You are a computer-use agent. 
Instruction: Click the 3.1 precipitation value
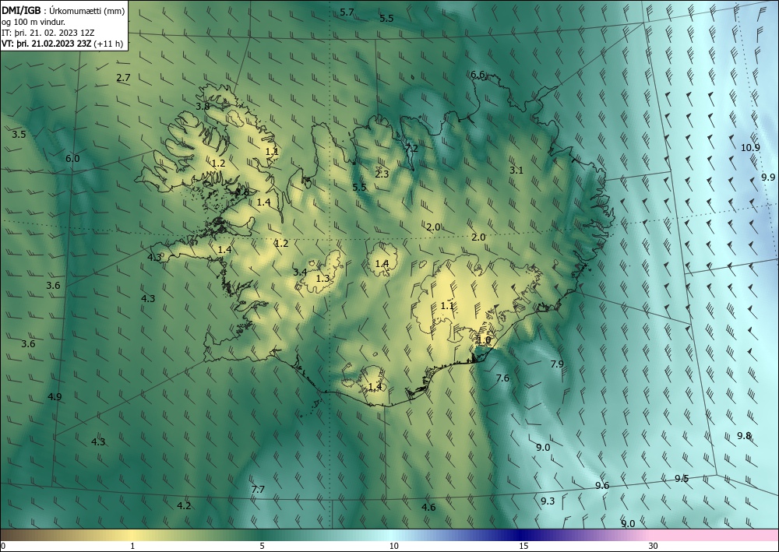point(516,170)
